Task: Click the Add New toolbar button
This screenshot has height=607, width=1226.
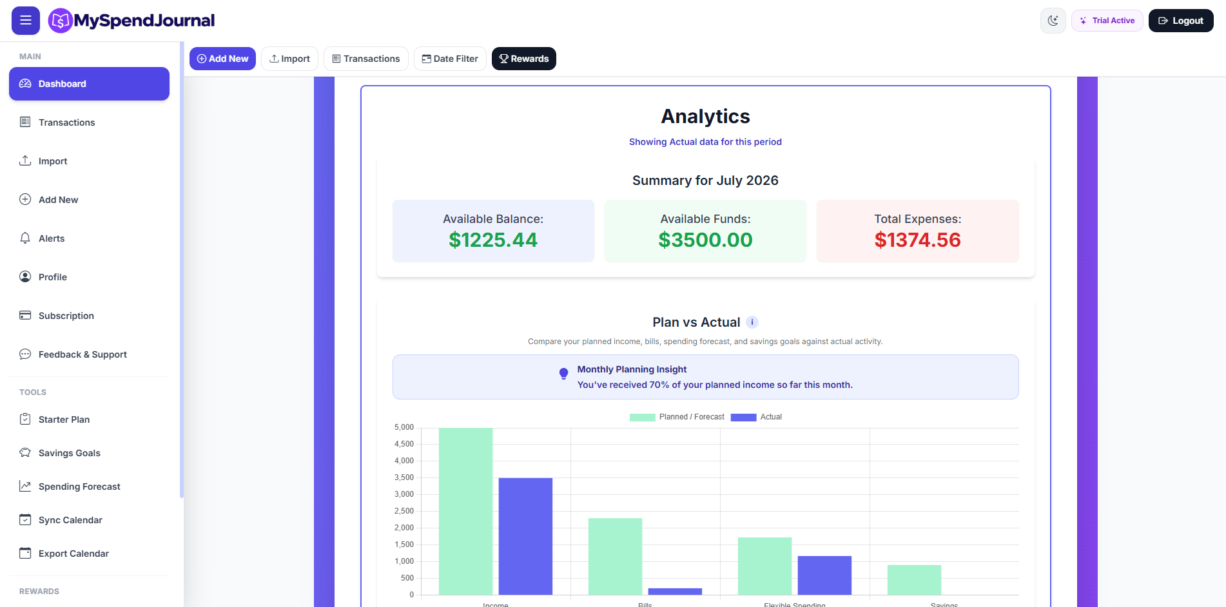Action: tap(222, 59)
